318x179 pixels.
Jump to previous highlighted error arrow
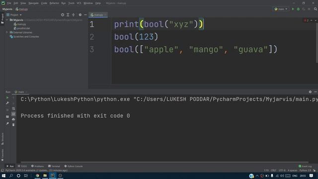[312, 20]
